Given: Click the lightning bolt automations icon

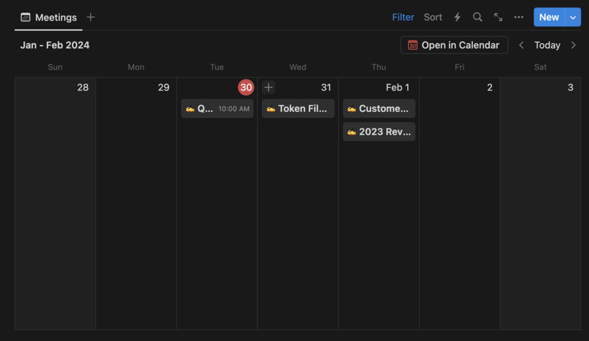Looking at the screenshot, I should (457, 18).
